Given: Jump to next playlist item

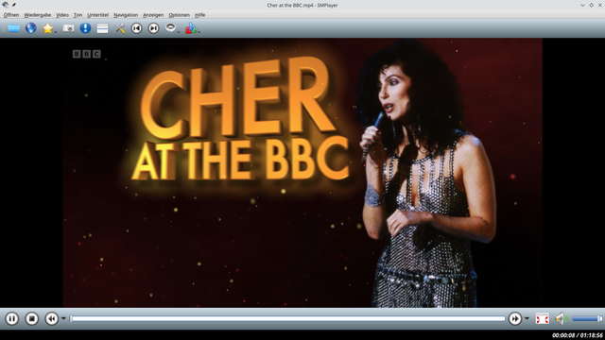Looking at the screenshot, I should coord(153,28).
